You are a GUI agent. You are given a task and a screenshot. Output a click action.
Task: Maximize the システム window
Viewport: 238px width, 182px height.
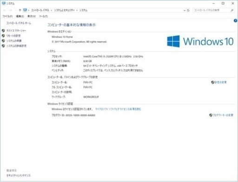click(x=223, y=3)
